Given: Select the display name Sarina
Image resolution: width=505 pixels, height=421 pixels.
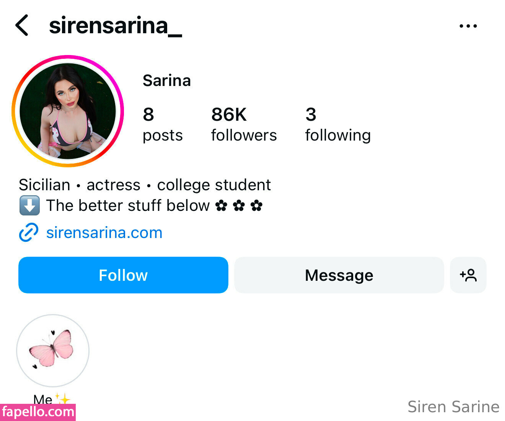Looking at the screenshot, I should click(166, 81).
